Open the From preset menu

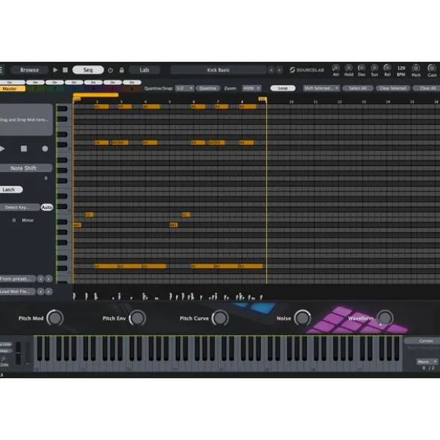(x=17, y=278)
